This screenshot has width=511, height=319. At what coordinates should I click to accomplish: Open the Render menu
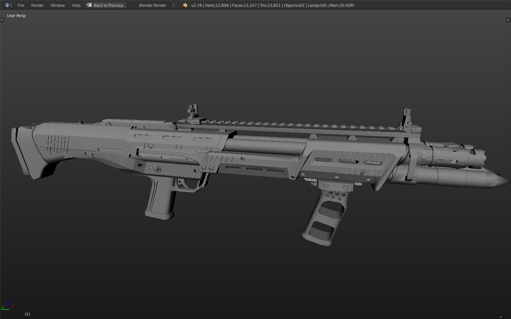point(37,5)
